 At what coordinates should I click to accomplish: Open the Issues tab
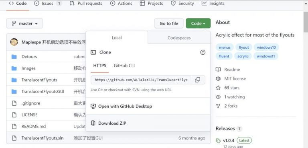48,3
